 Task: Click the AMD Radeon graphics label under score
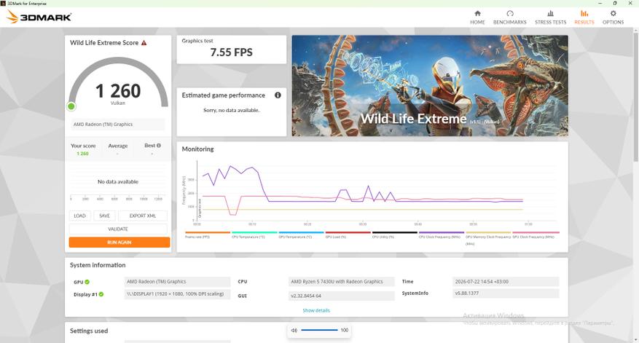click(x=118, y=125)
